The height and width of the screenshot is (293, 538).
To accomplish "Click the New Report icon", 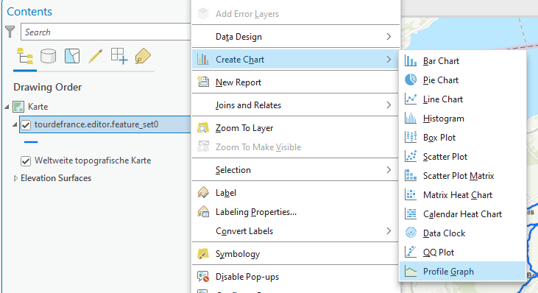I will (x=203, y=82).
